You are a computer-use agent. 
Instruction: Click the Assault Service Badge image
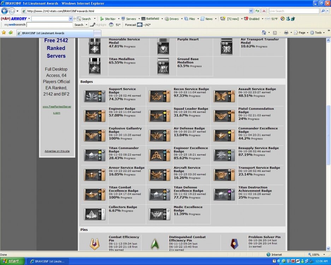pyautogui.click(x=224, y=96)
